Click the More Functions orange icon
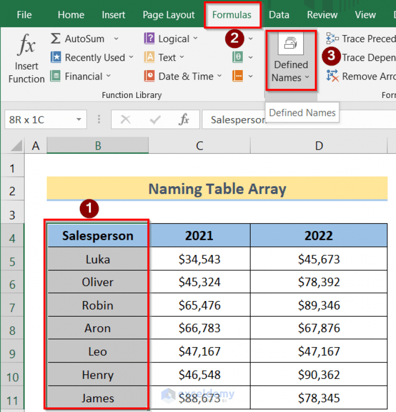Image resolution: width=396 pixels, height=412 pixels. (x=238, y=76)
